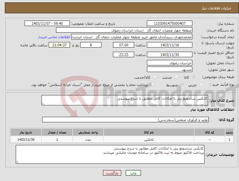Select the متوسط purchase type radio
The image size is (239, 181).
[182, 84]
